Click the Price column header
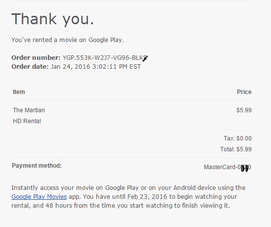 [244, 92]
